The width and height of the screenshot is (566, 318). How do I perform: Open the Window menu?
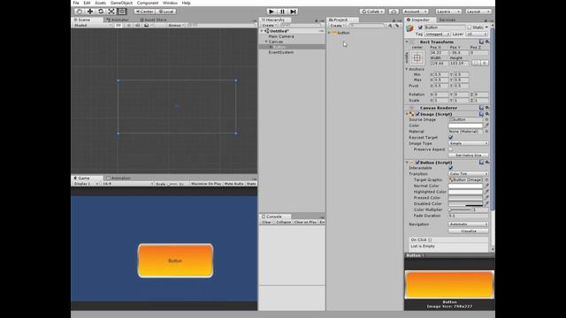170,3
